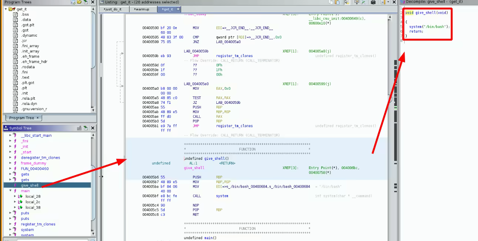The height and width of the screenshot is (241, 478).
Task: Expand local_28 variable under main
Action: coord(15,196)
